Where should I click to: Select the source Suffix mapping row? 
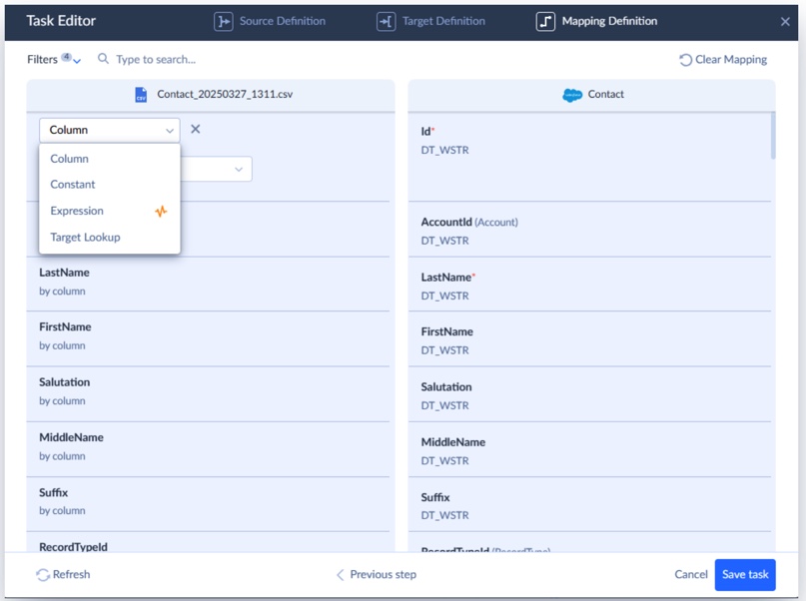[208, 504]
